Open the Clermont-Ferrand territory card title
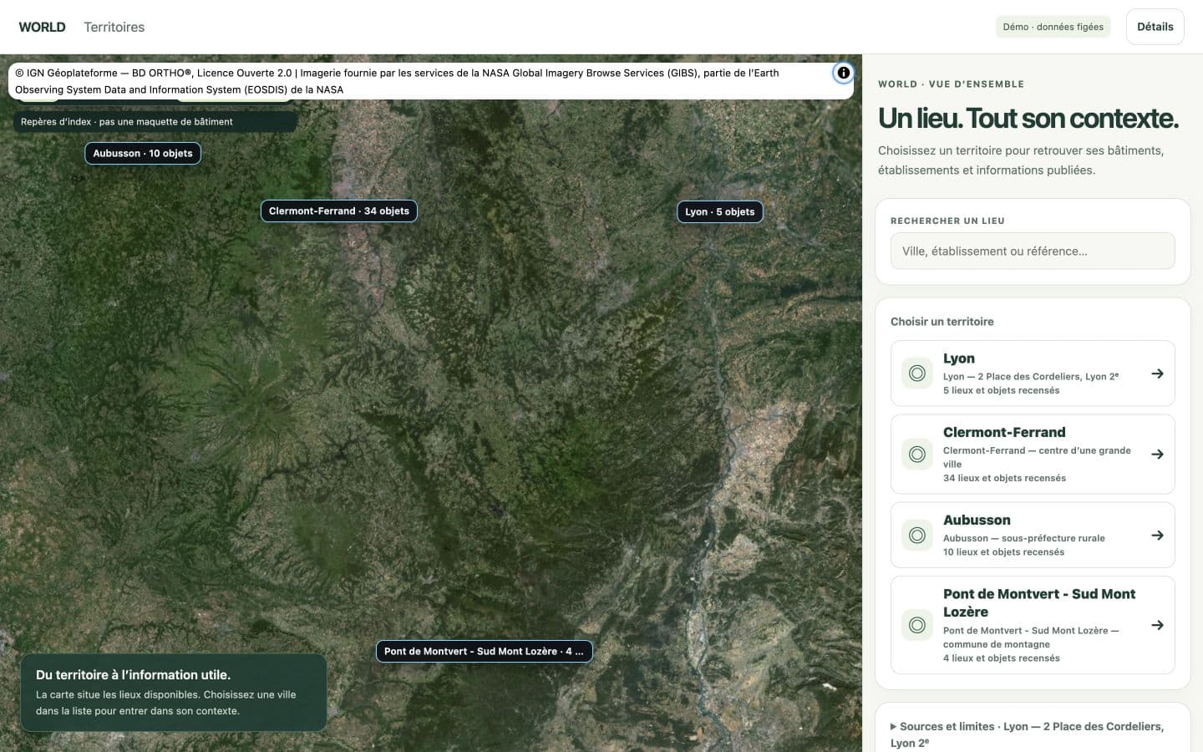This screenshot has width=1203, height=752. (x=1004, y=432)
